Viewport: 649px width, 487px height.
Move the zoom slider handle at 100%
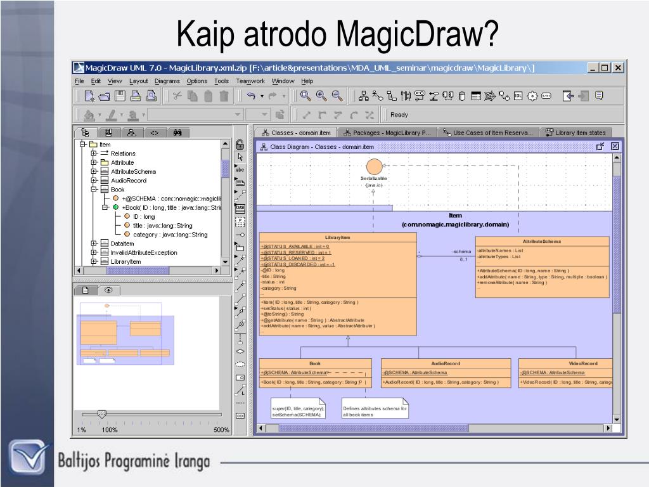pyautogui.click(x=102, y=413)
